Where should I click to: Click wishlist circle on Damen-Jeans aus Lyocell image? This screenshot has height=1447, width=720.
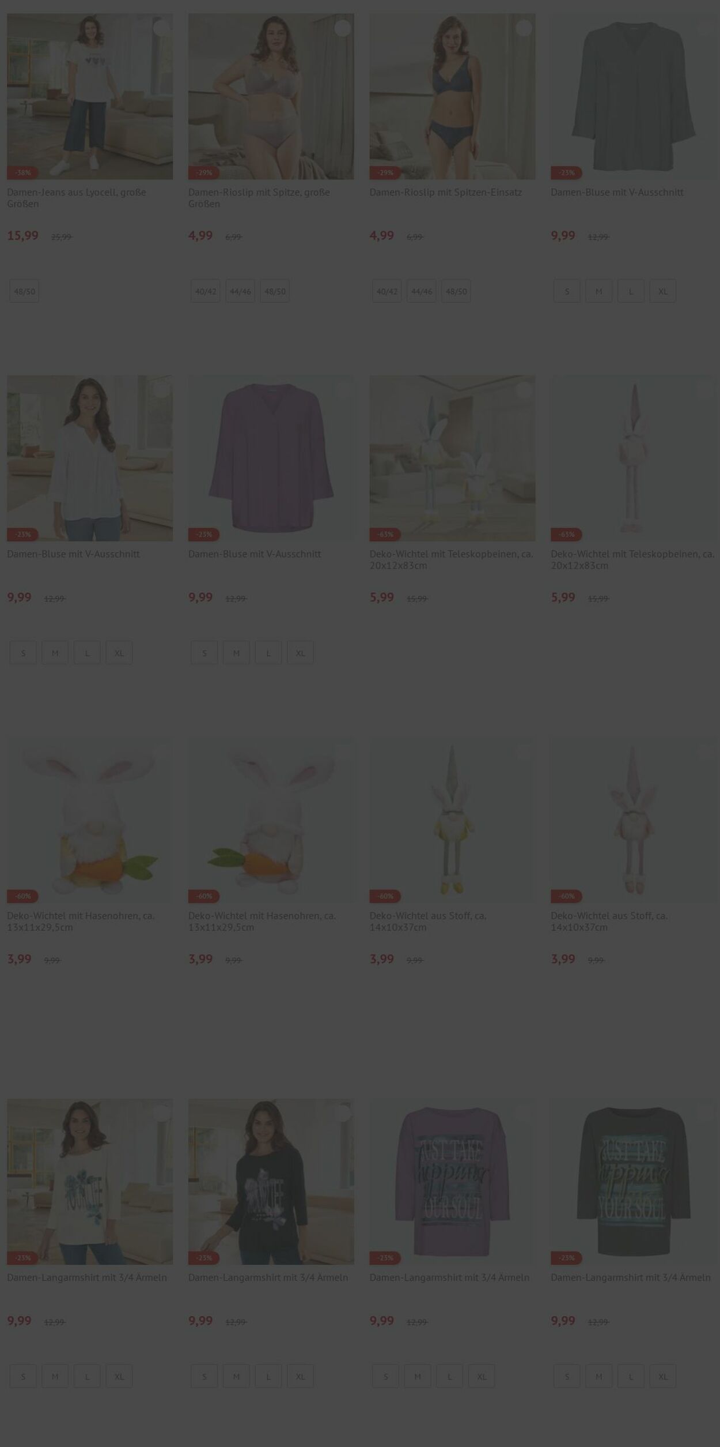[161, 28]
